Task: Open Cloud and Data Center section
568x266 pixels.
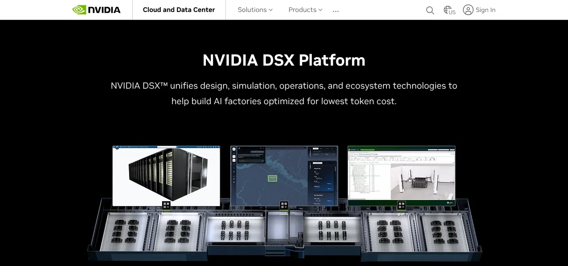Action: coord(179,10)
